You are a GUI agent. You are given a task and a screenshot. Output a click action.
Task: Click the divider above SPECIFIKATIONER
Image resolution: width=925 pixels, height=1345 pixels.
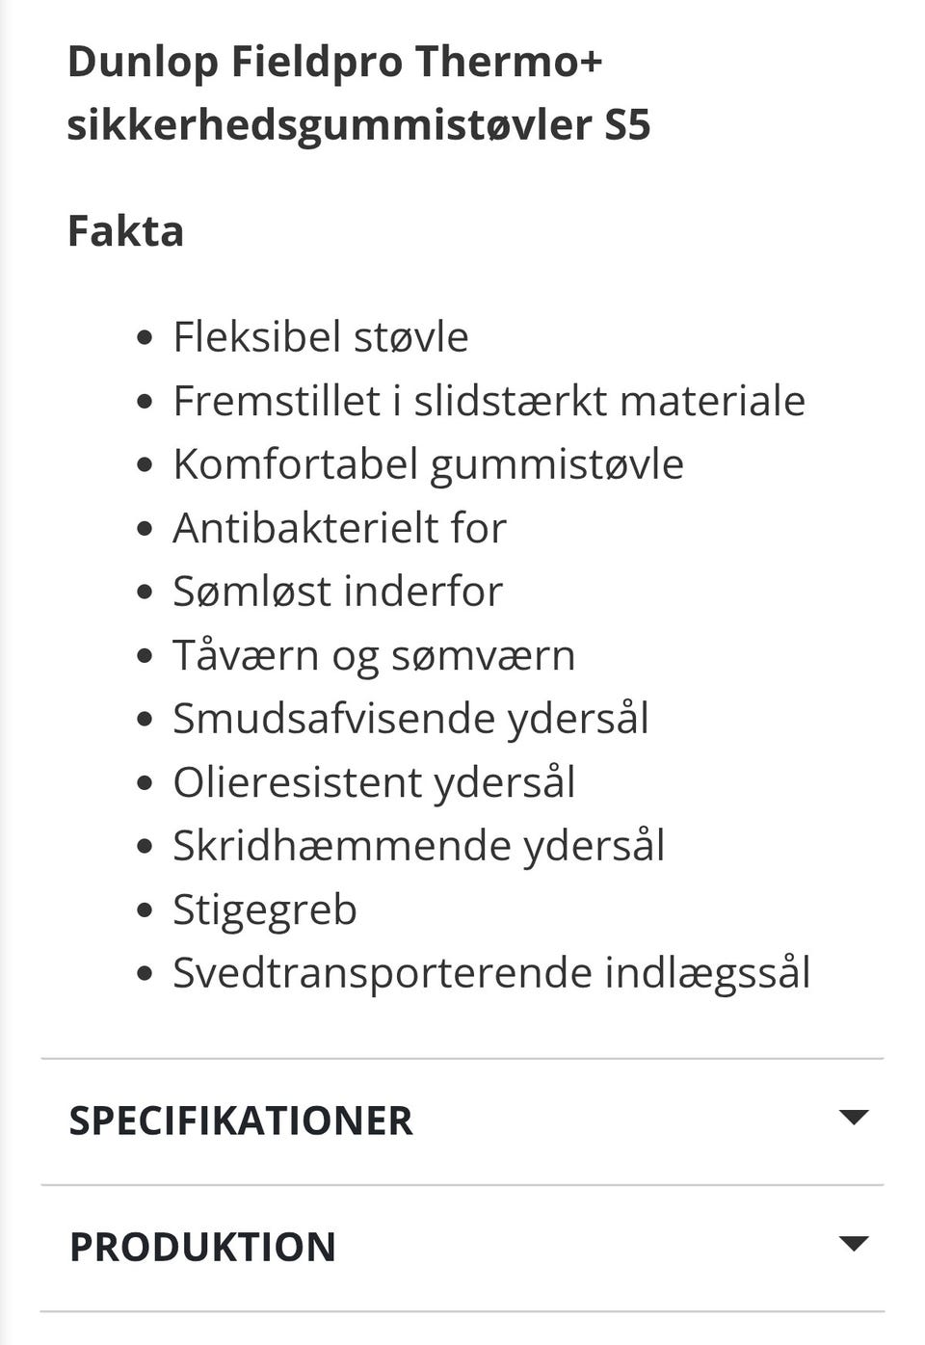tap(462, 1057)
